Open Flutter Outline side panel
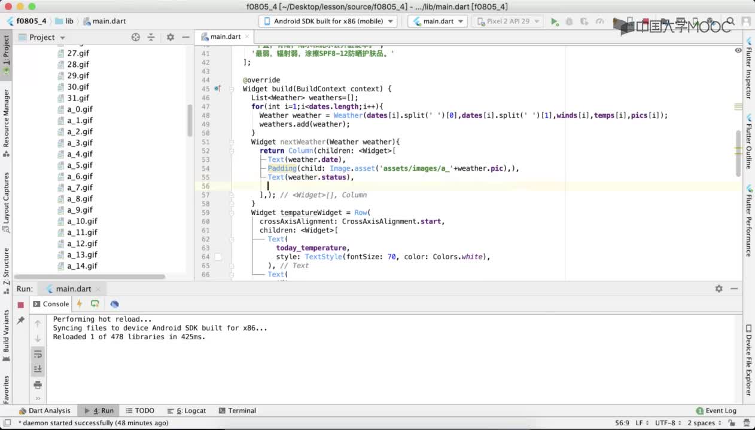 [748, 142]
